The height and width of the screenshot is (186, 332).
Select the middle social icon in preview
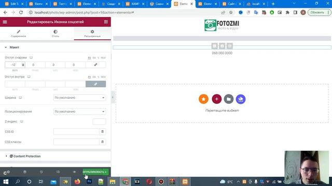[222, 46]
